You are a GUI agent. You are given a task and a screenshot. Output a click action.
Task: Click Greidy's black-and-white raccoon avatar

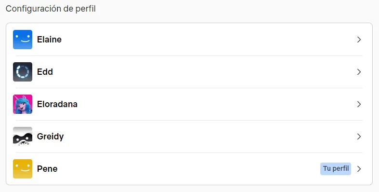point(23,137)
